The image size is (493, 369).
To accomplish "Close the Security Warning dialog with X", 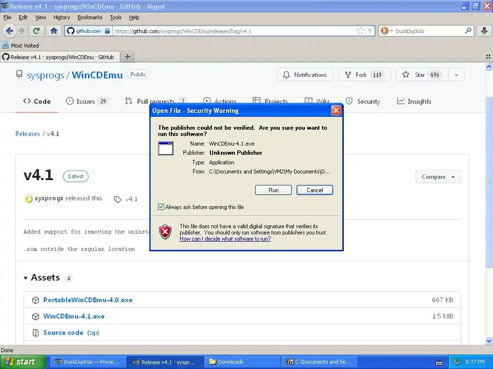I will click(x=336, y=110).
